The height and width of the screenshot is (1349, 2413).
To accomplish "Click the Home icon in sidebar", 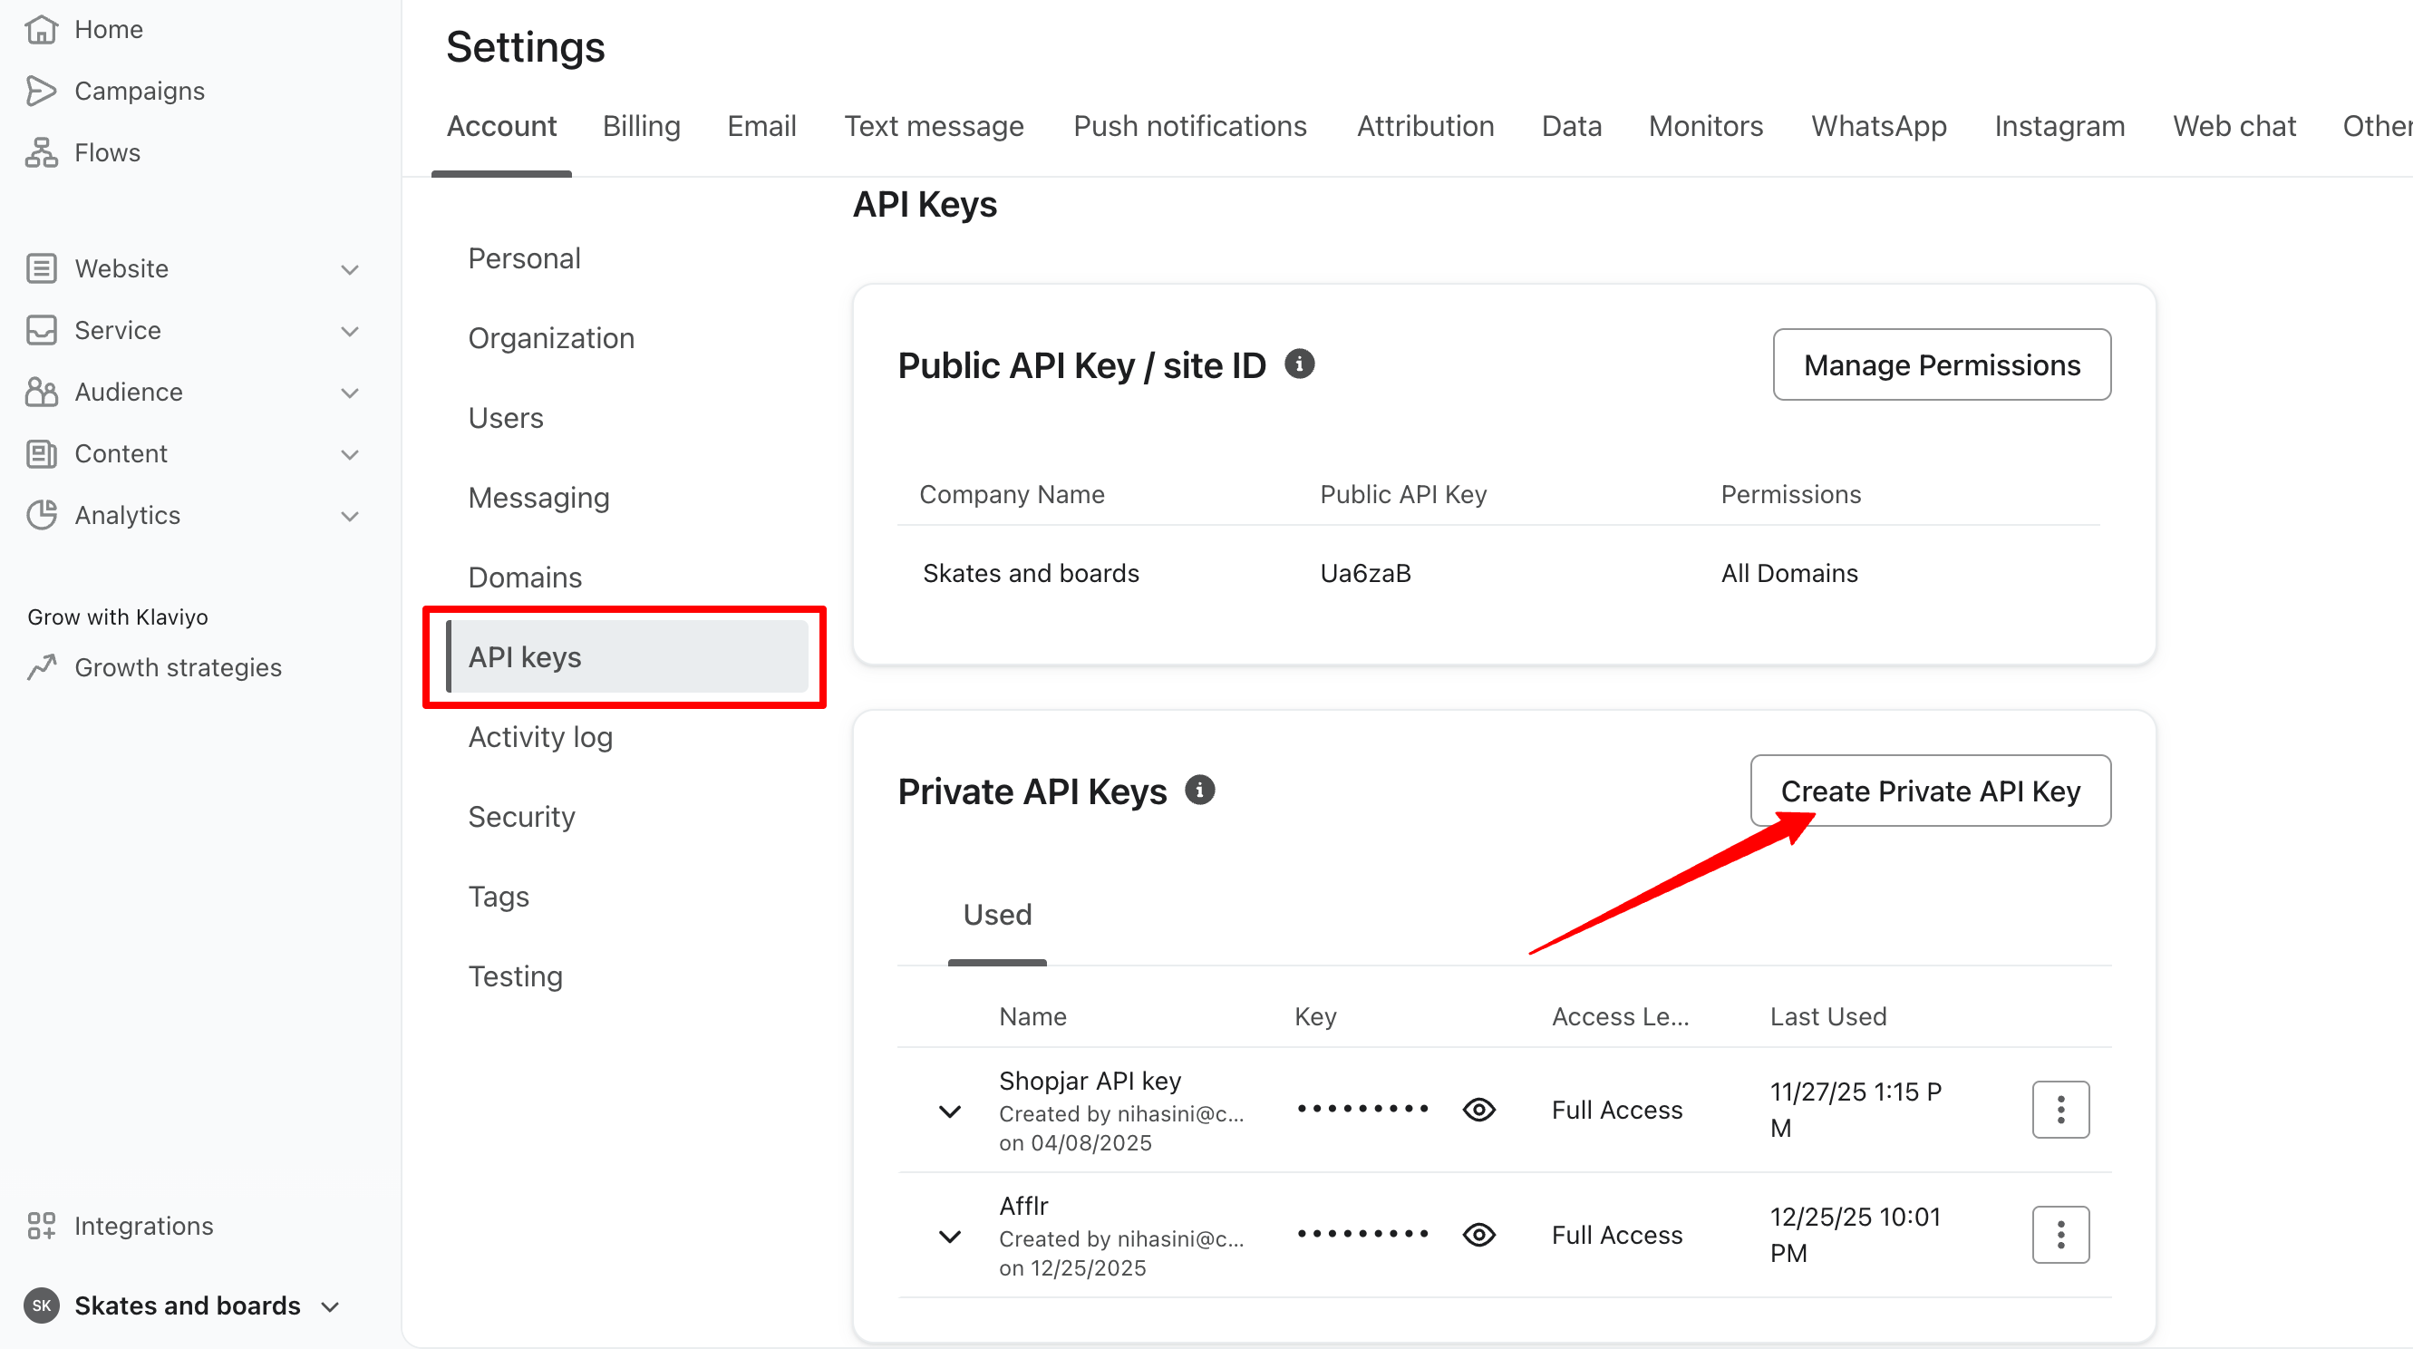I will tap(41, 29).
